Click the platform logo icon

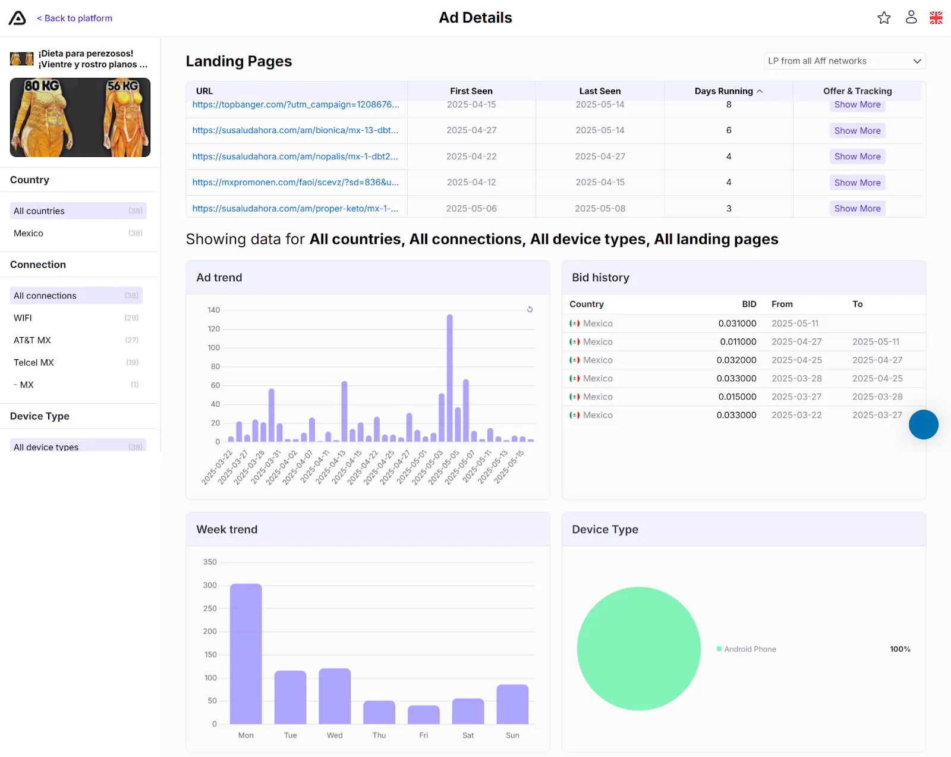(17, 18)
